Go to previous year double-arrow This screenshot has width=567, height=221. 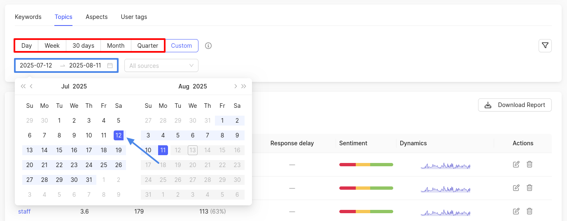click(x=23, y=86)
